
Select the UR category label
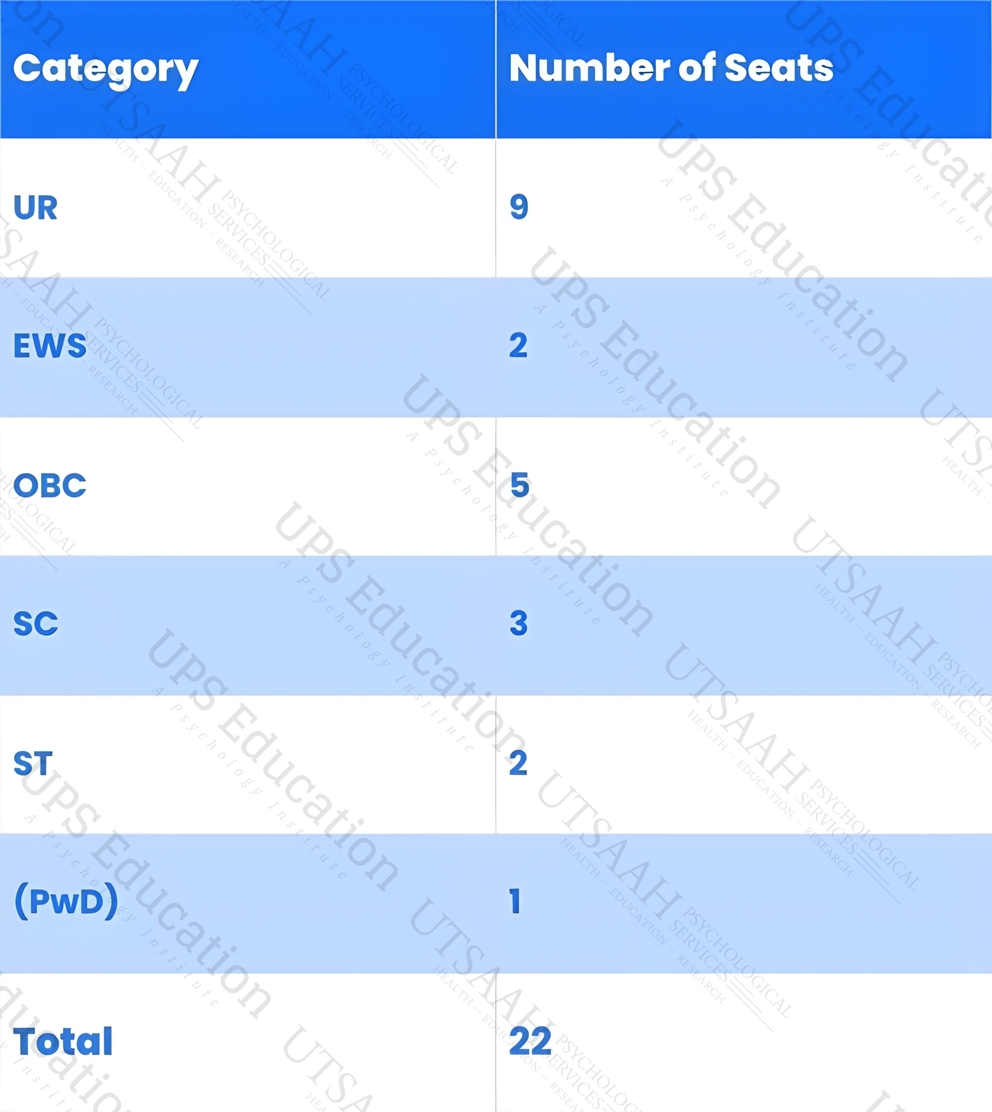(35, 208)
